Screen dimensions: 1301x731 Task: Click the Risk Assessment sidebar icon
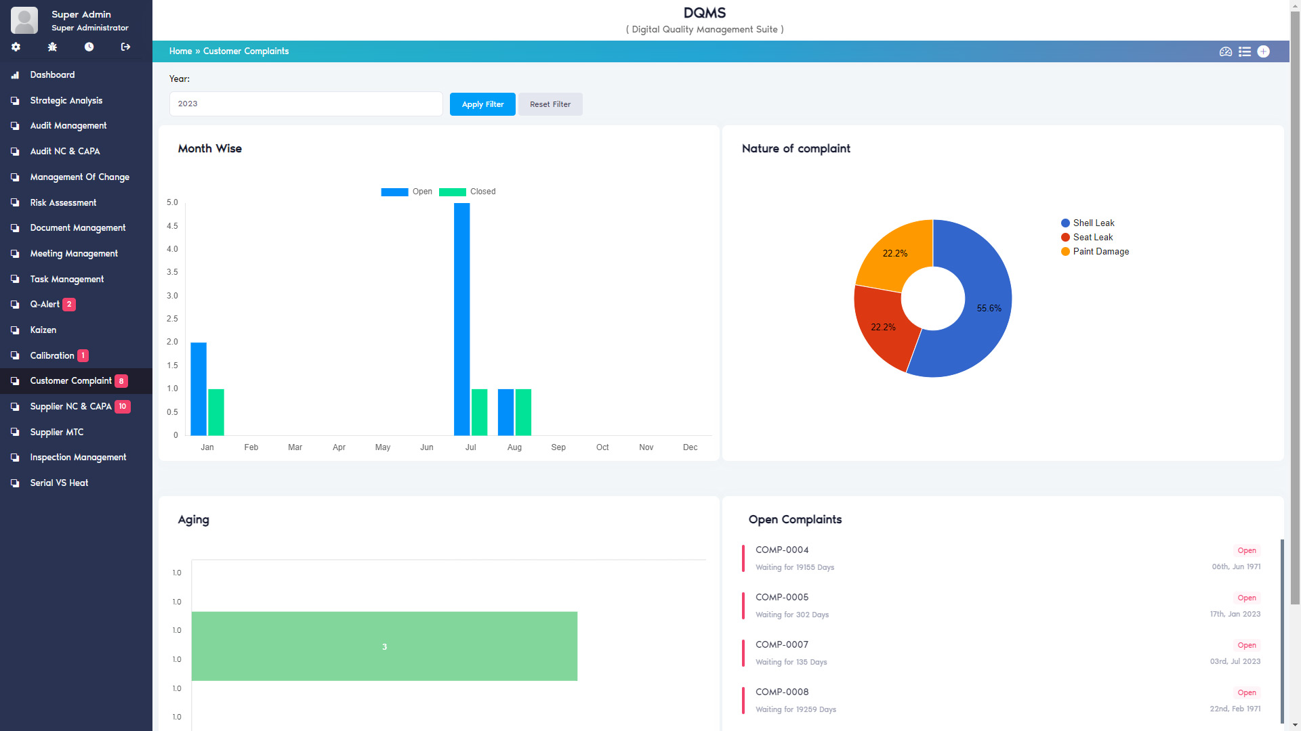[x=15, y=202]
